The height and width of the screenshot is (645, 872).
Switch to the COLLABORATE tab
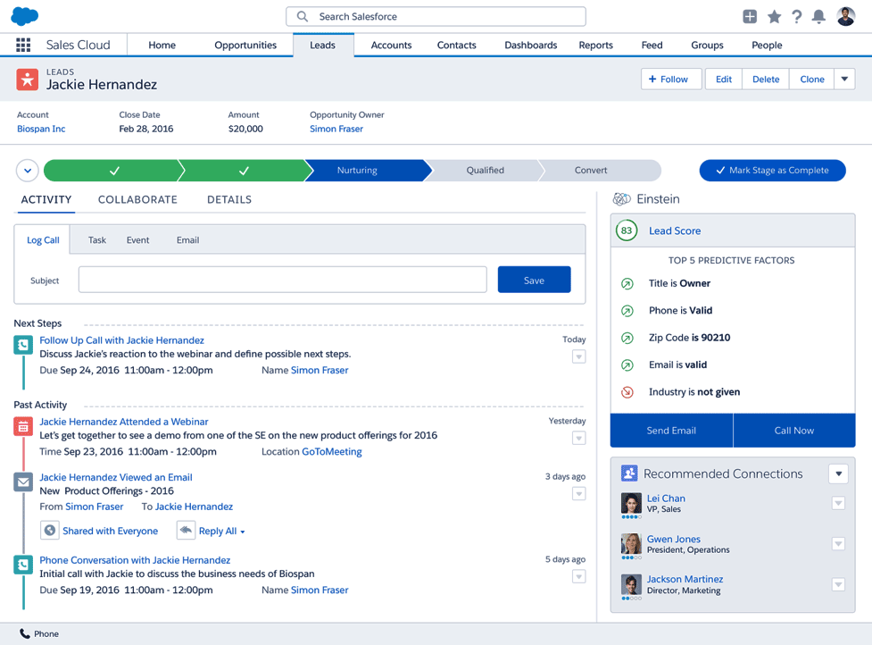coord(137,200)
